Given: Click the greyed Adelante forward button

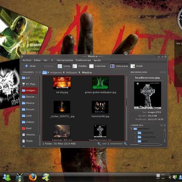Looking at the screenshot, I should pos(46,66).
